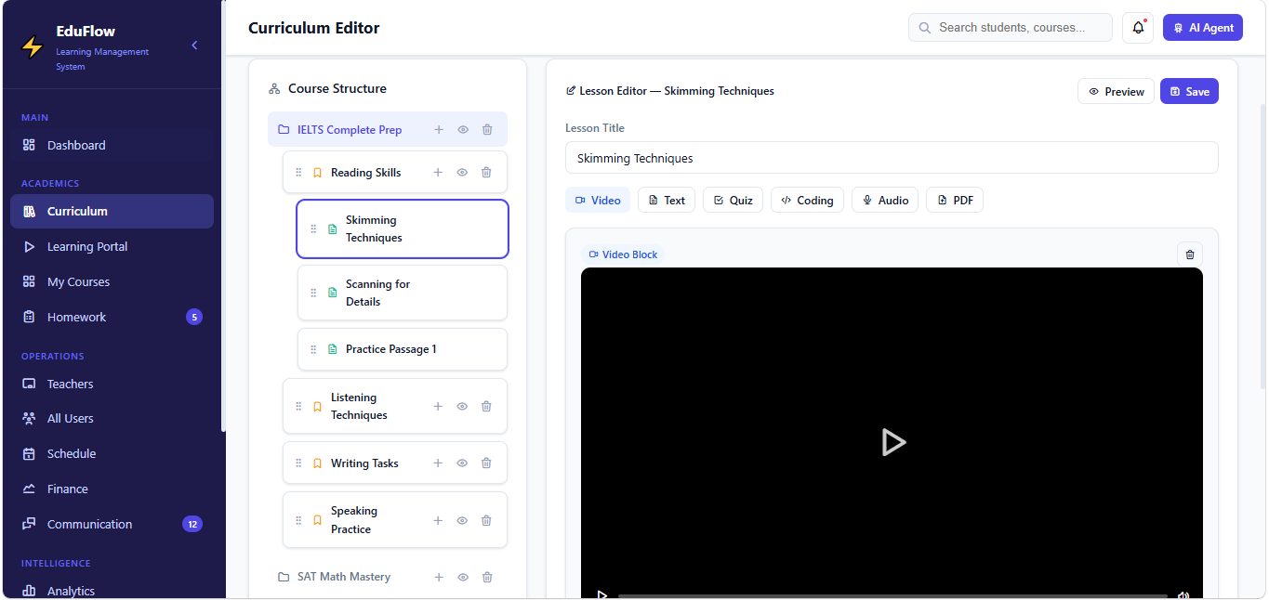Mute the video using speaker icon
The width and height of the screenshot is (1269, 600).
(x=1183, y=595)
